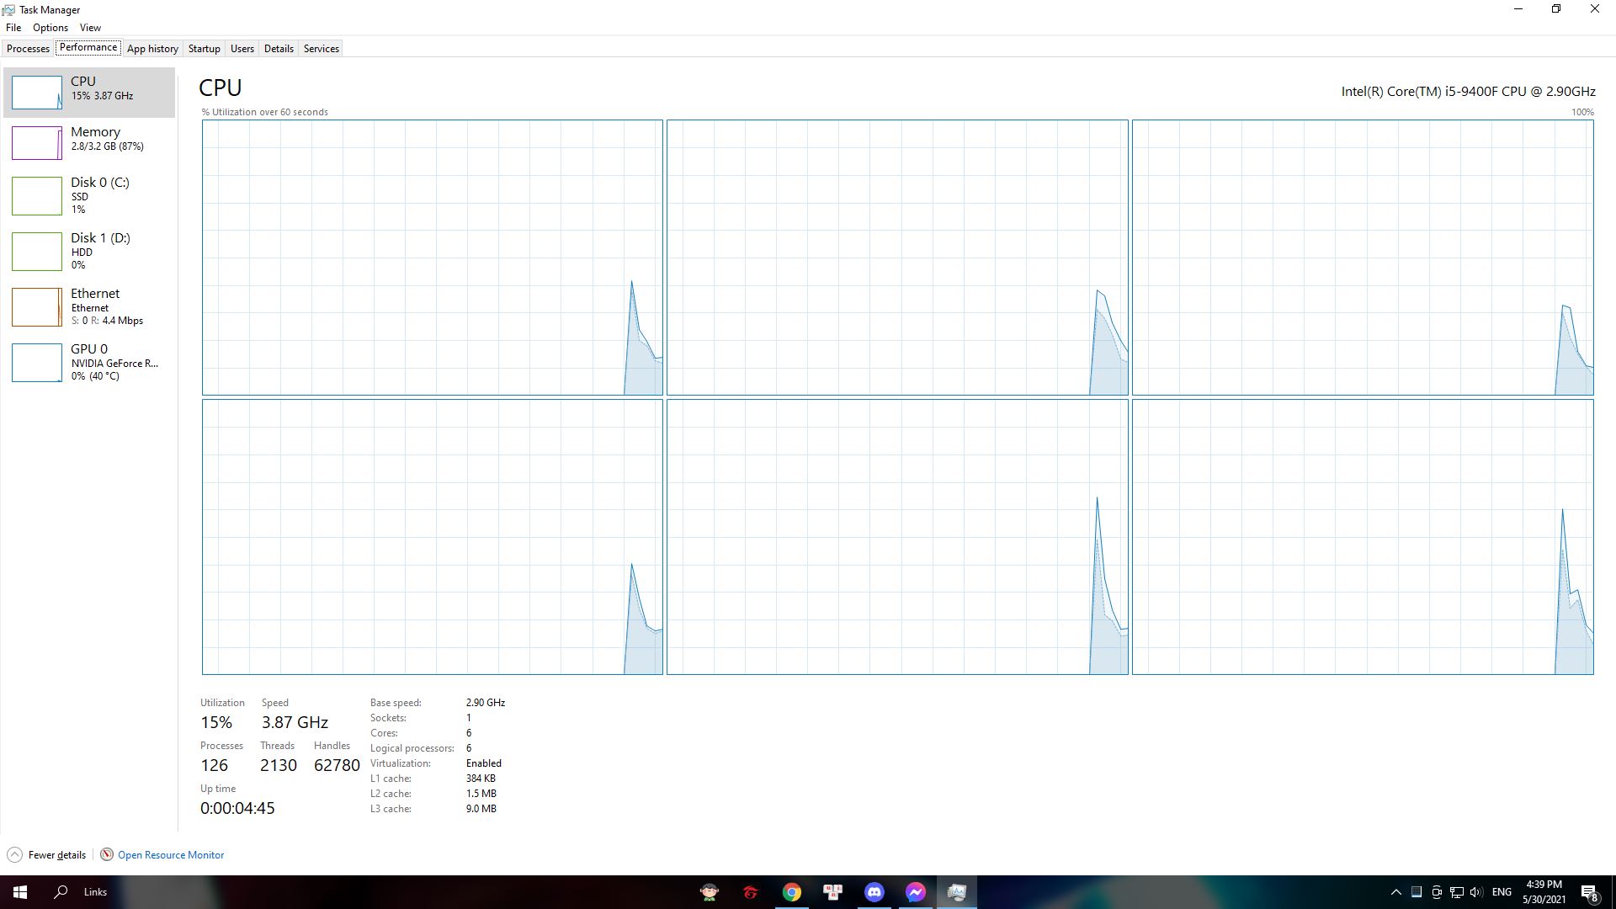Click Fewer details button
The image size is (1616, 909).
coord(48,854)
